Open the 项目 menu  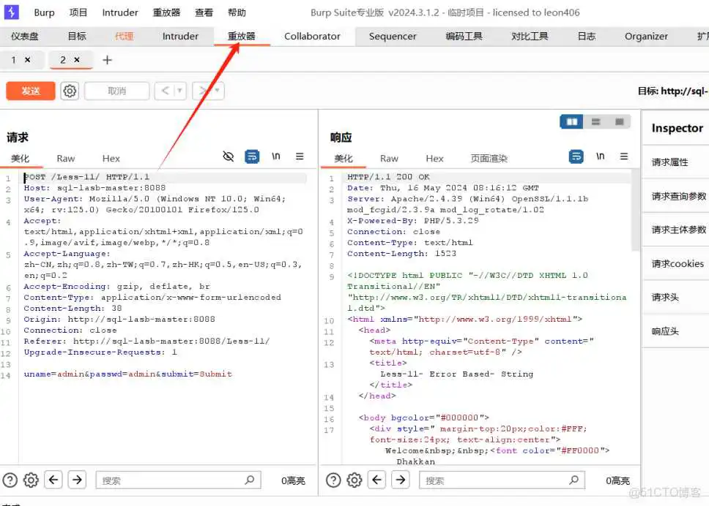tap(78, 12)
